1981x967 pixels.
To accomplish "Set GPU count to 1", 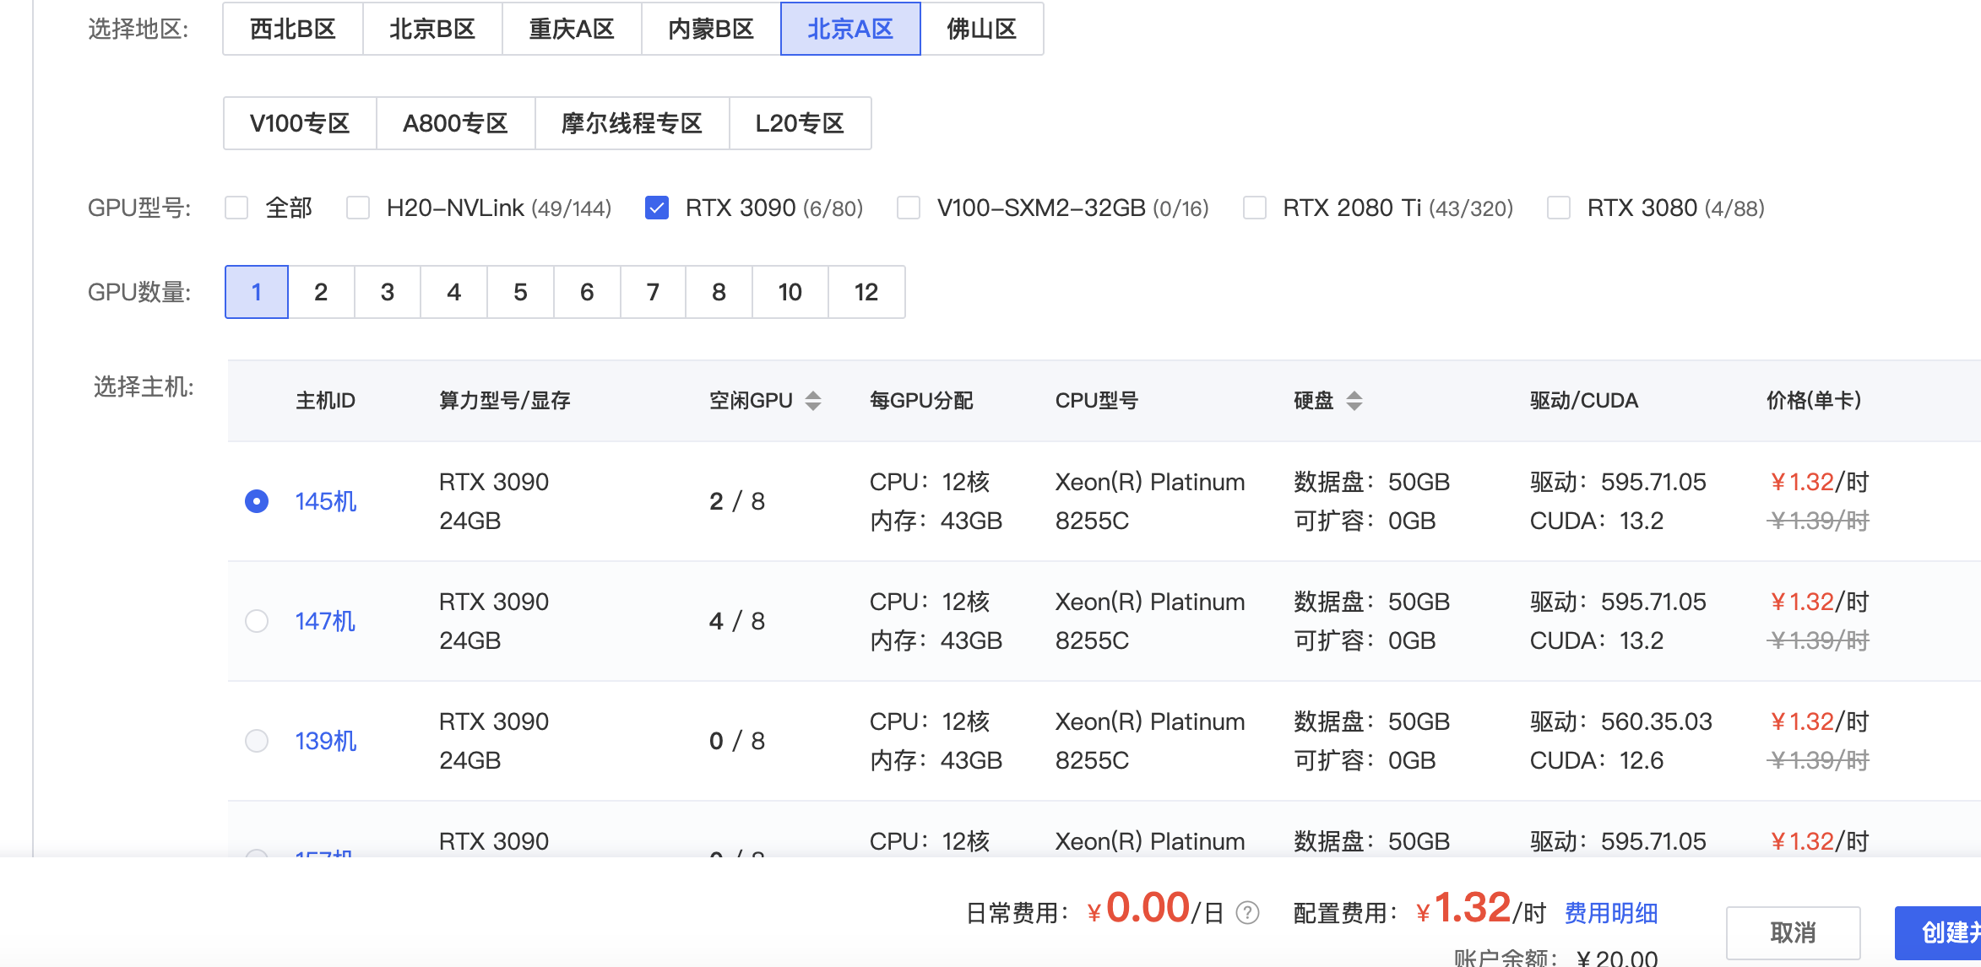I will tap(257, 292).
